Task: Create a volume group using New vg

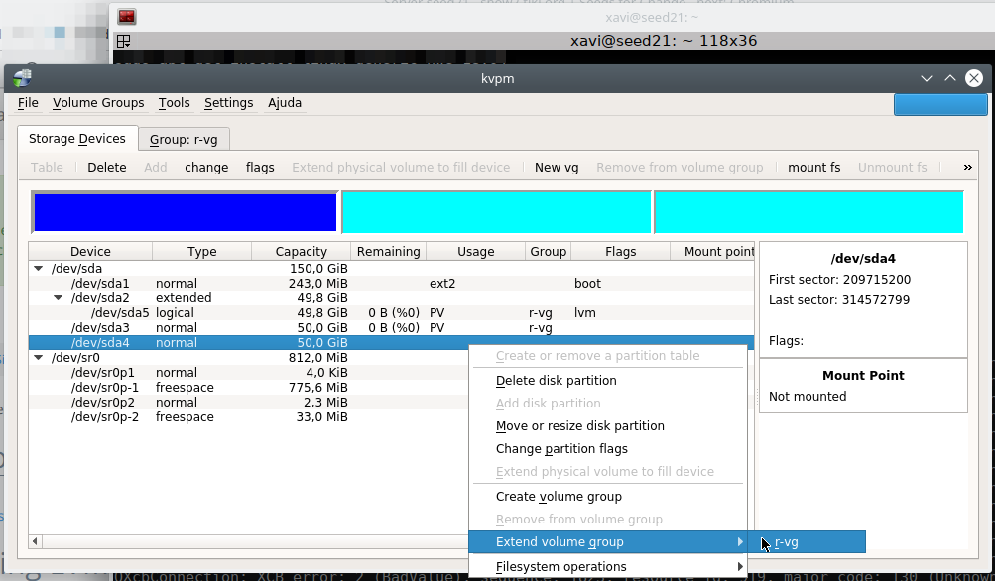Action: pyautogui.click(x=556, y=167)
